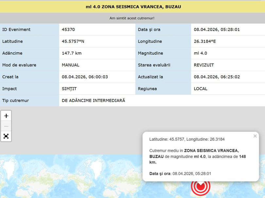Click the longitude value 26.3184°E

coord(205,42)
